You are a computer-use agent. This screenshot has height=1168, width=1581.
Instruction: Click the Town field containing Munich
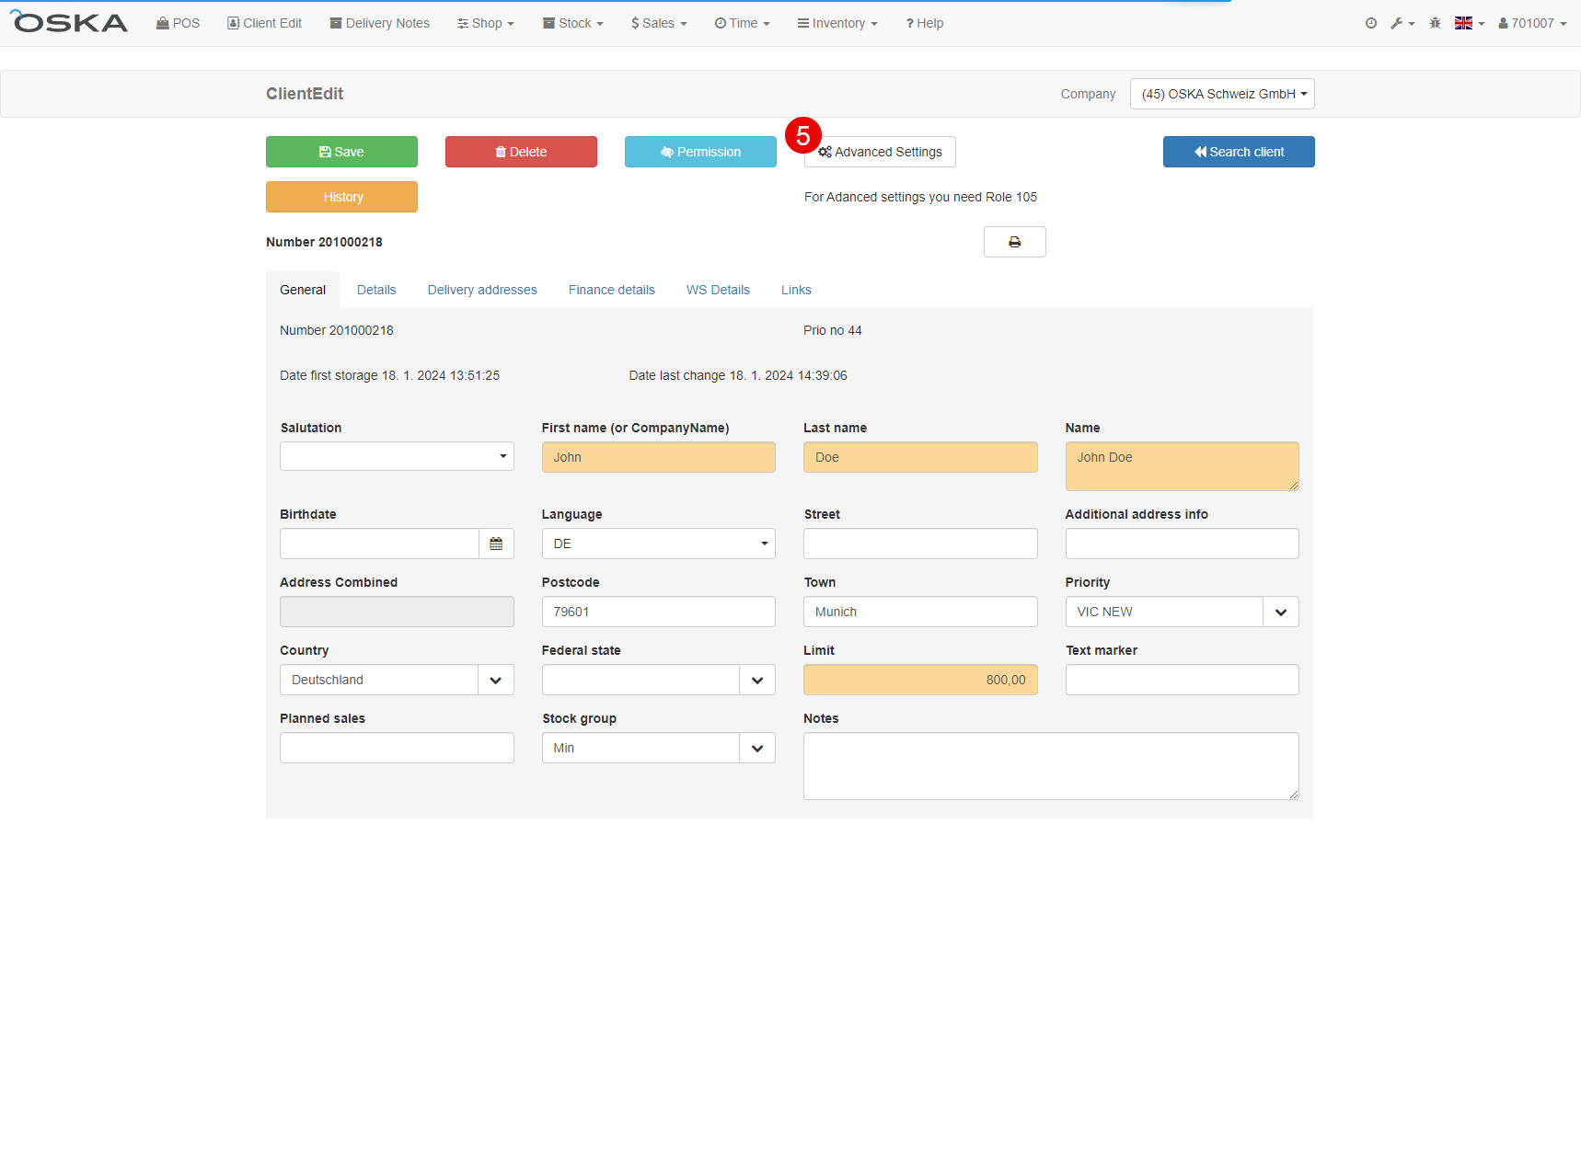920,612
